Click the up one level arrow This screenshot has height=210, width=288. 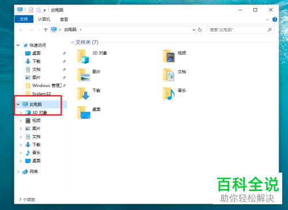pyautogui.click(x=46, y=30)
